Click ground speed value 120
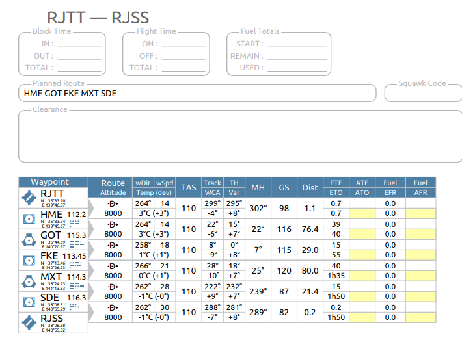This screenshot has height=340, width=462. (284, 271)
